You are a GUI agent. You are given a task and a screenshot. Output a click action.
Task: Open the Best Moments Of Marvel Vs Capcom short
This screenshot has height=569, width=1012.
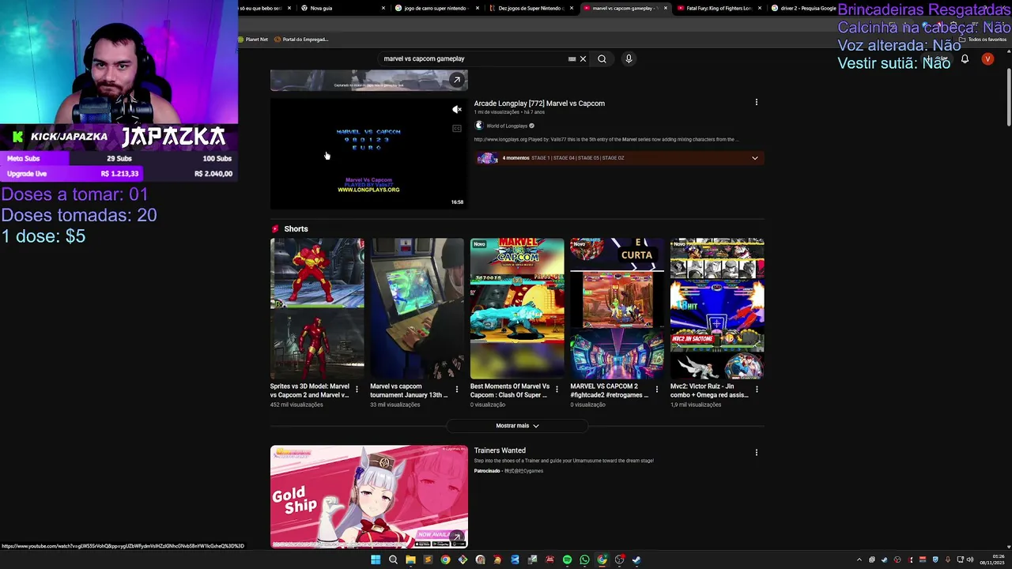point(517,308)
